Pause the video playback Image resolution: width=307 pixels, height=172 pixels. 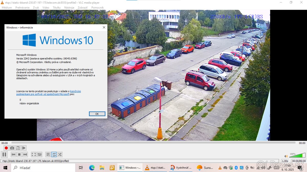pos(4,154)
